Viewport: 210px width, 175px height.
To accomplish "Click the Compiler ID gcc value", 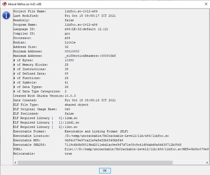I will coord(68,33).
